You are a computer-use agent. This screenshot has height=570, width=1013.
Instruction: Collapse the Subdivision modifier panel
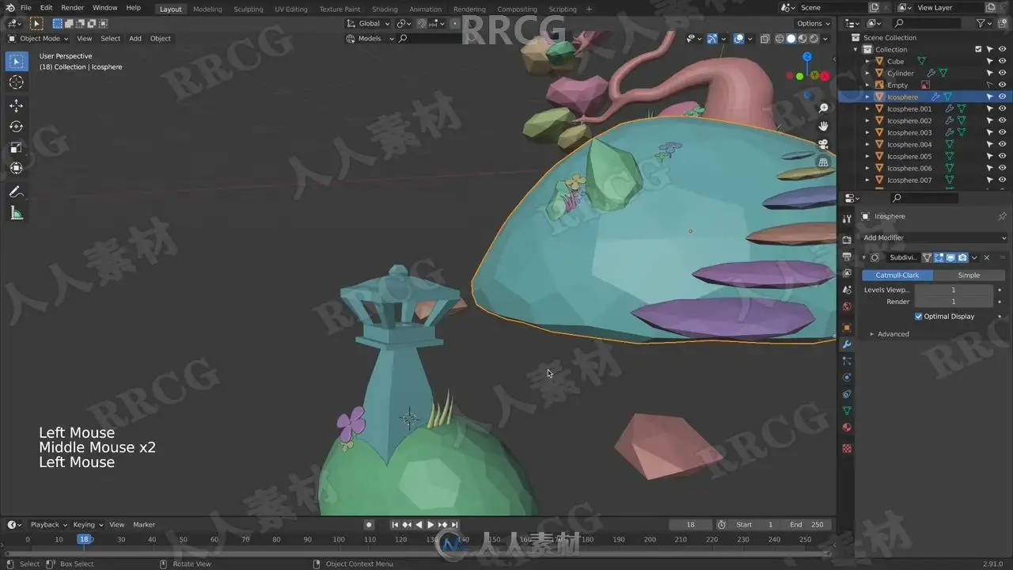click(863, 257)
